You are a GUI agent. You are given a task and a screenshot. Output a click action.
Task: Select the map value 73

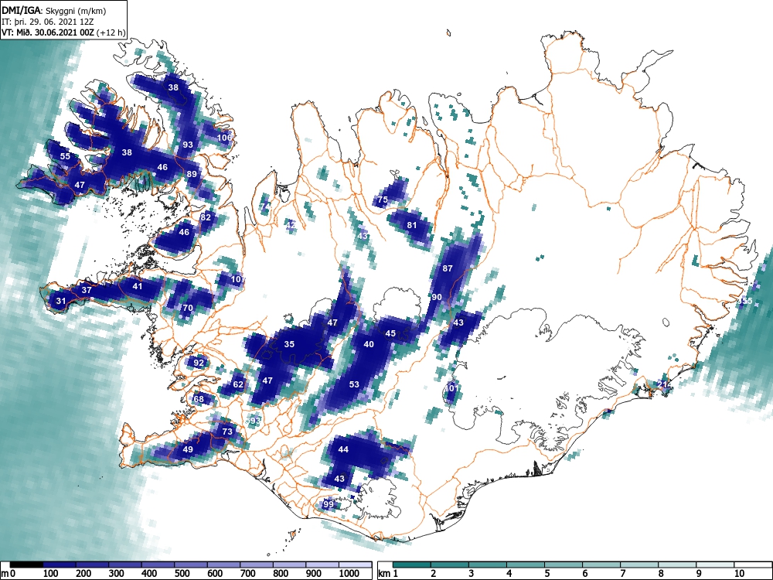pos(226,432)
